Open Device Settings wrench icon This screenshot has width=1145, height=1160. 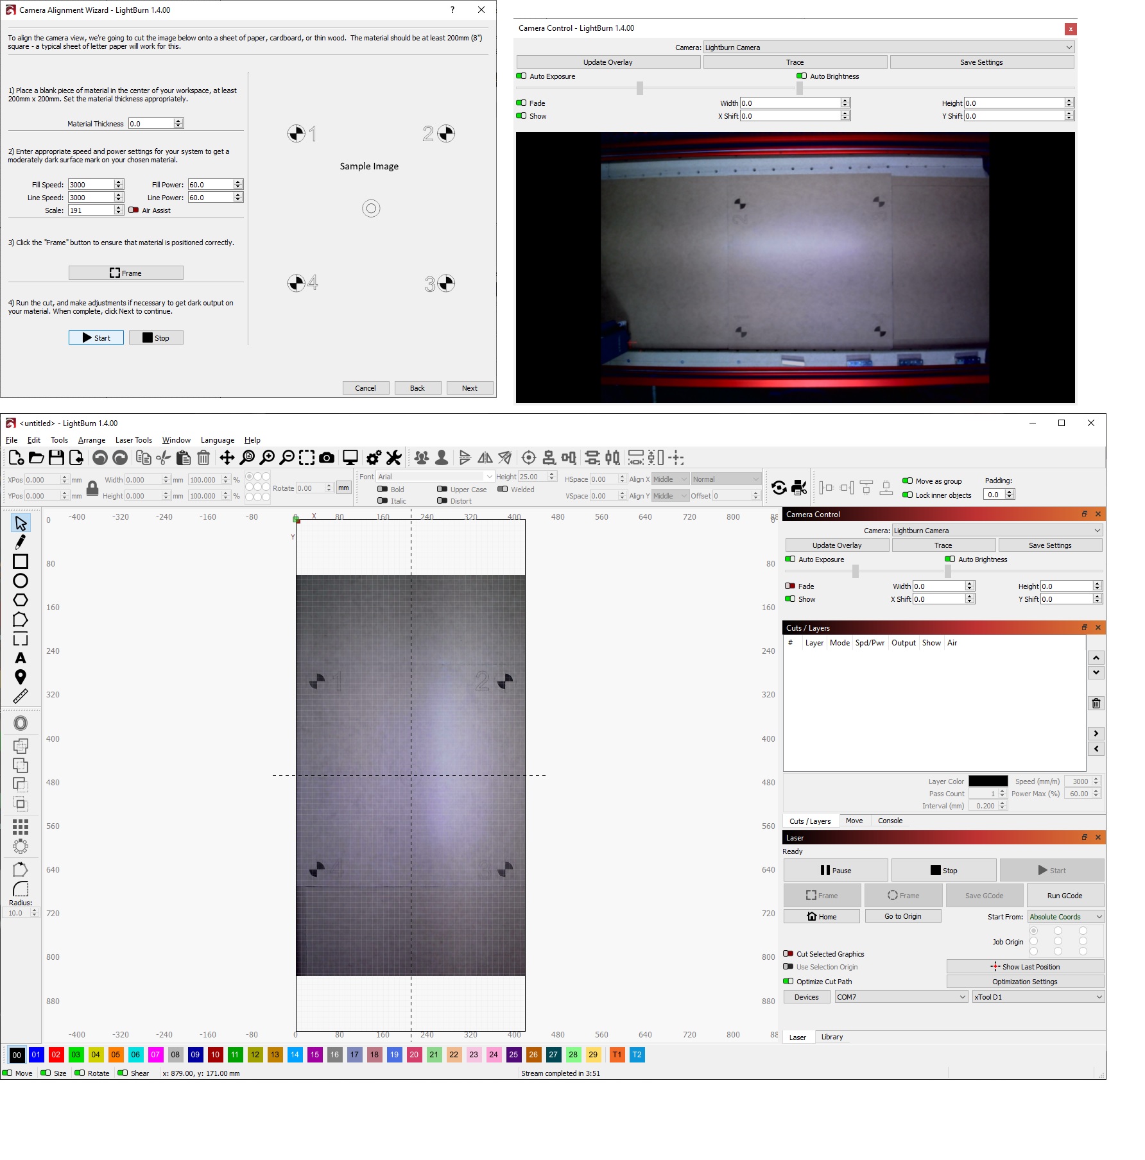[x=393, y=457]
